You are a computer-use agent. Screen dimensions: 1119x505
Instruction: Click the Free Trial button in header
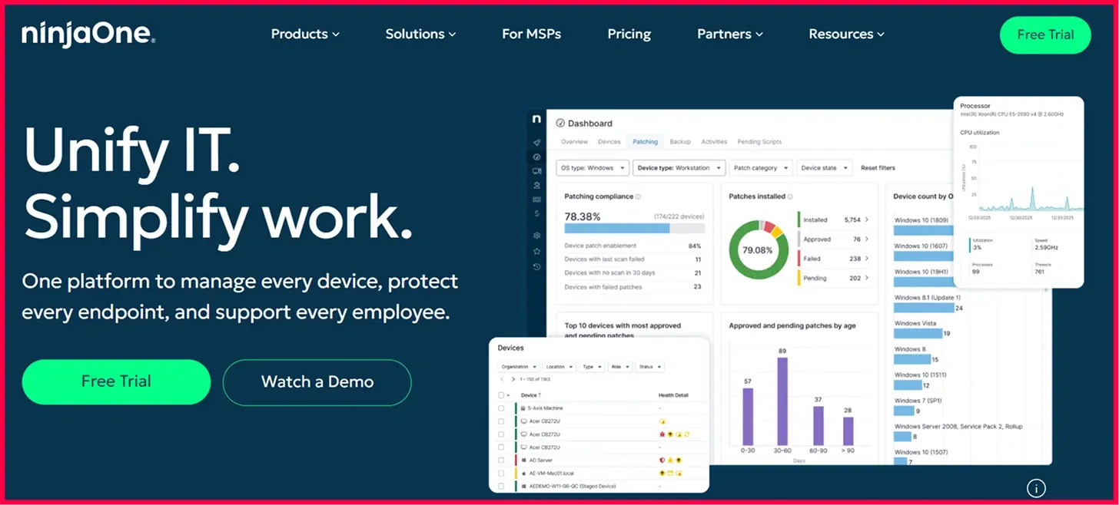1045,35
